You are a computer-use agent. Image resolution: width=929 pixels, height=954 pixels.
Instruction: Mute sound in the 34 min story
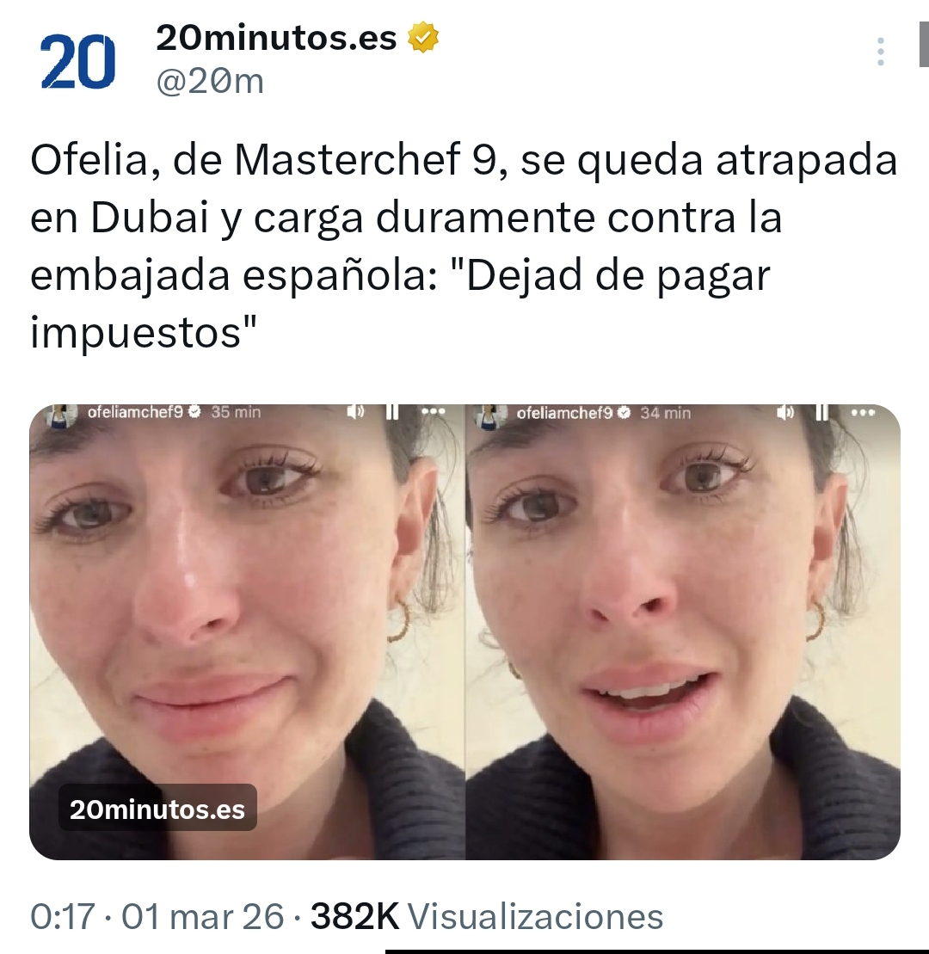tap(784, 413)
